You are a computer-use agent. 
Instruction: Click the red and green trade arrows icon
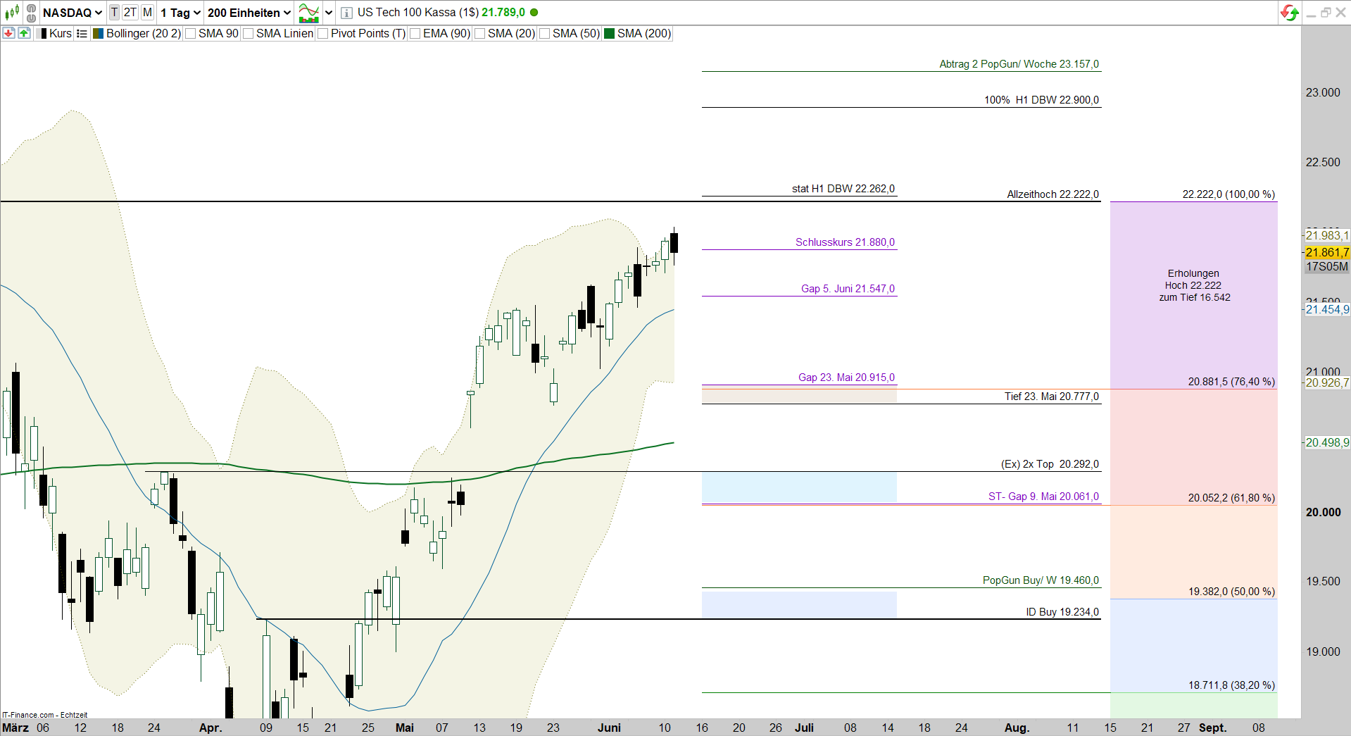[1290, 13]
